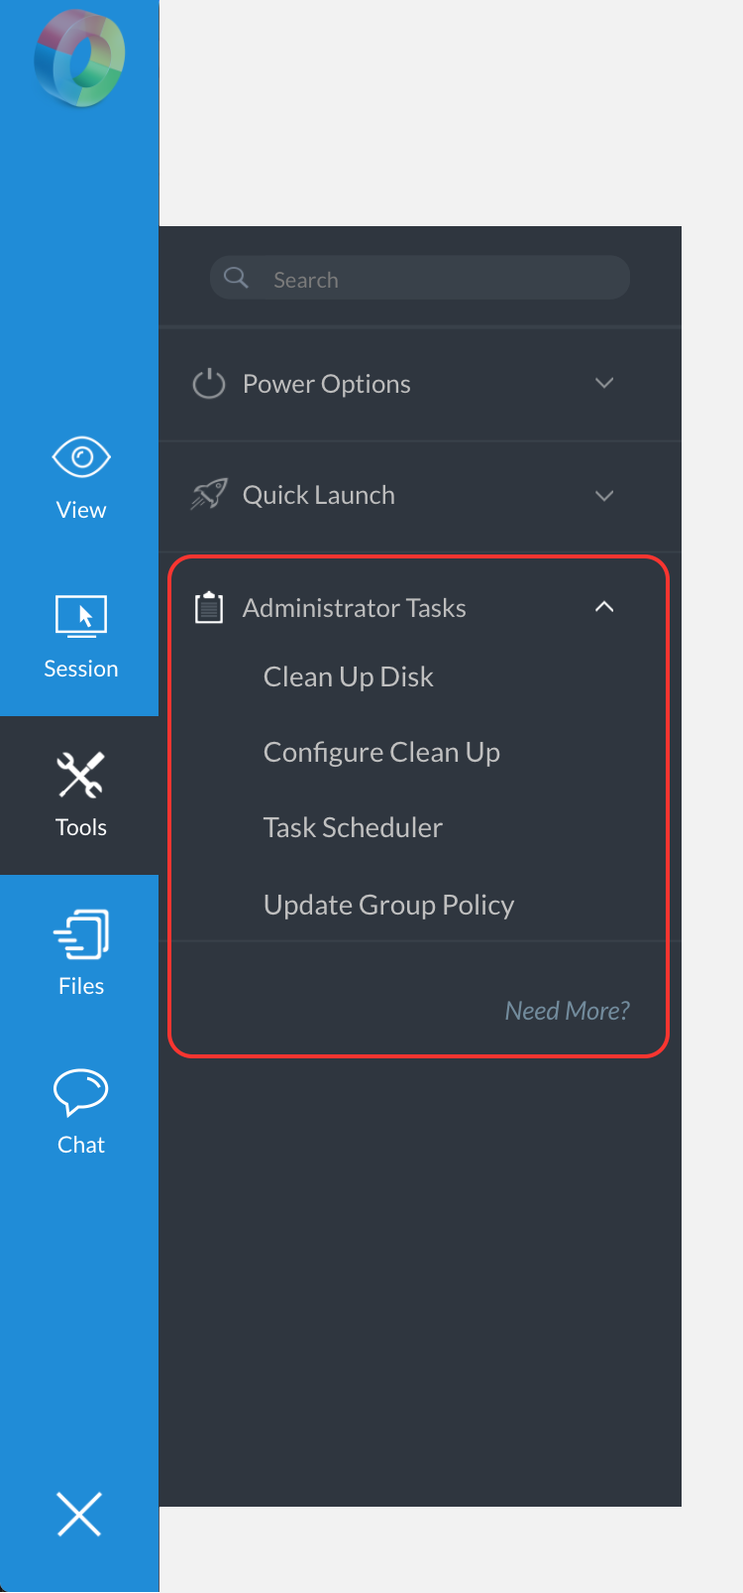Select Clean Up Disk

349,676
